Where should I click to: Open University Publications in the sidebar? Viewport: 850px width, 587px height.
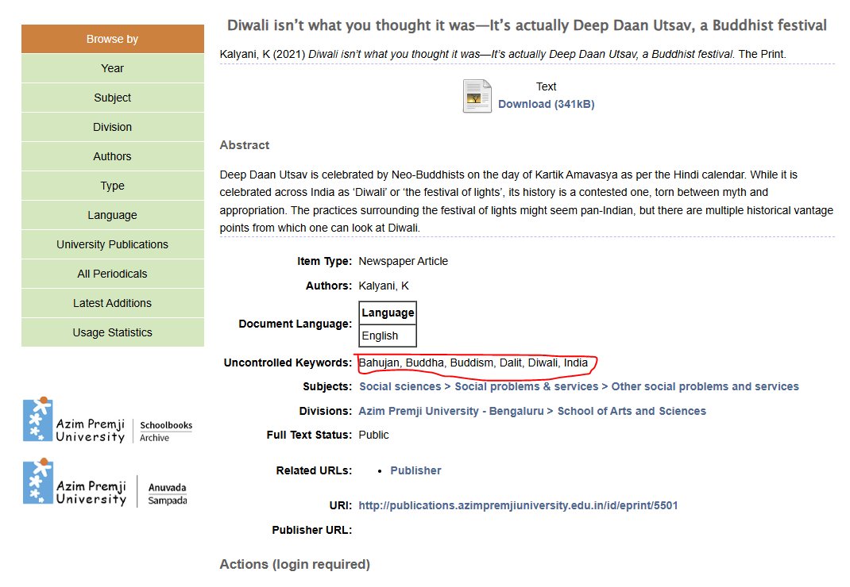click(x=112, y=244)
